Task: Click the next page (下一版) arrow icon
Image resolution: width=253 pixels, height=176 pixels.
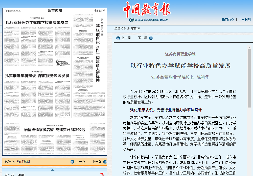Action: tap(104, 162)
